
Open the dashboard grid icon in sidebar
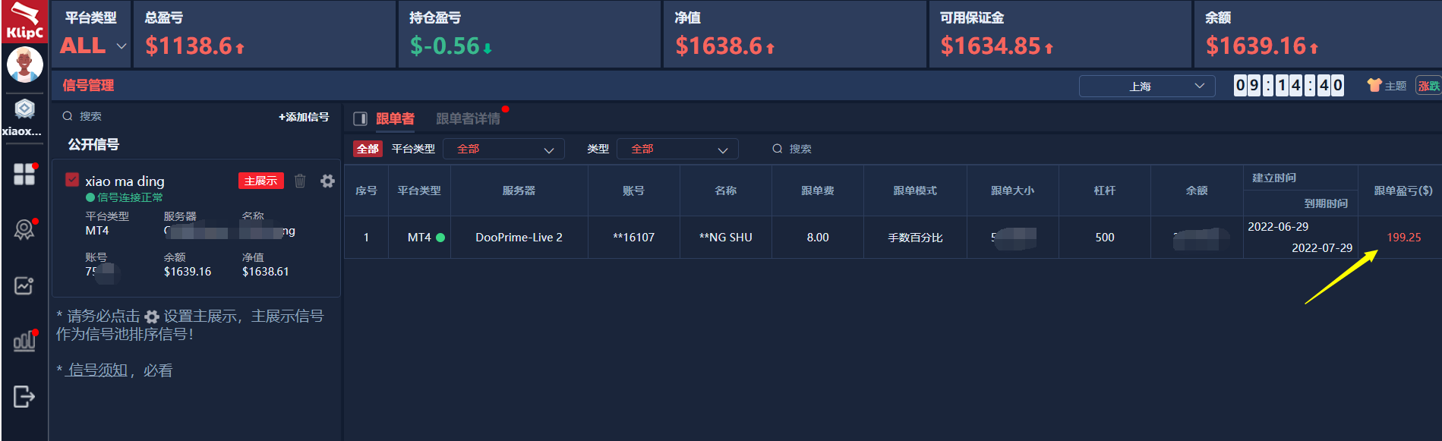(24, 174)
